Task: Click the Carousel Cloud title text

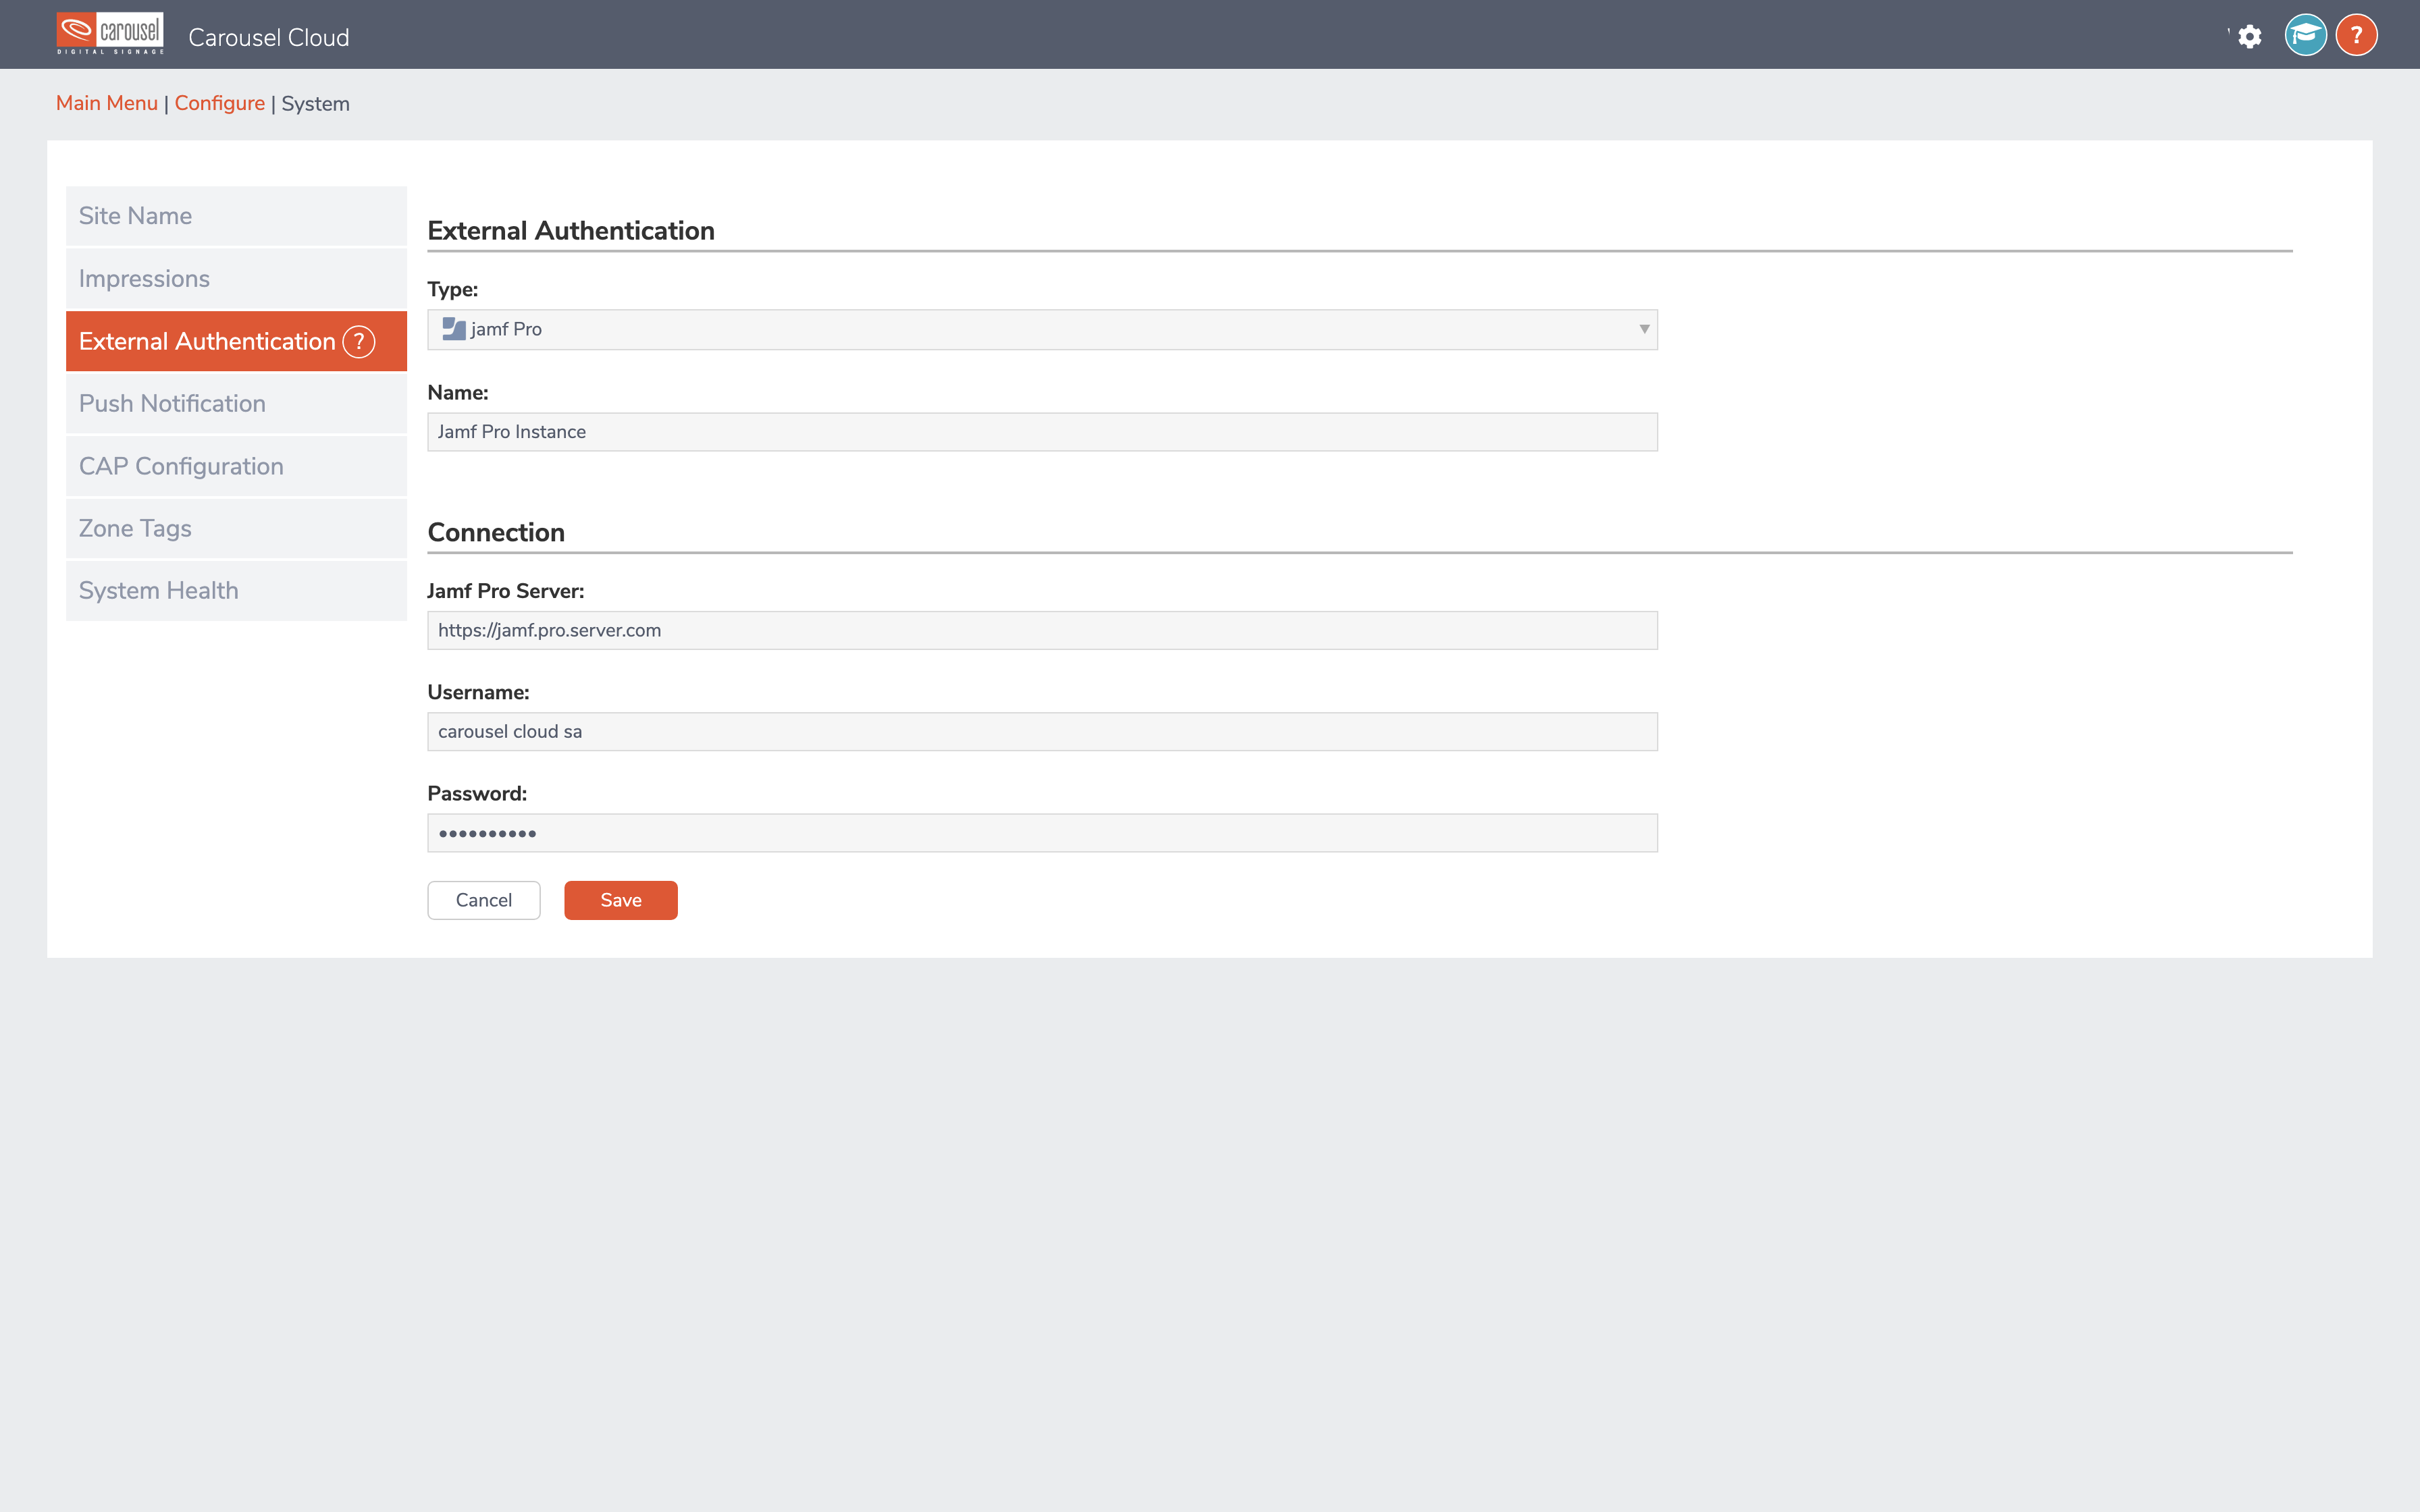Action: pyautogui.click(x=269, y=38)
